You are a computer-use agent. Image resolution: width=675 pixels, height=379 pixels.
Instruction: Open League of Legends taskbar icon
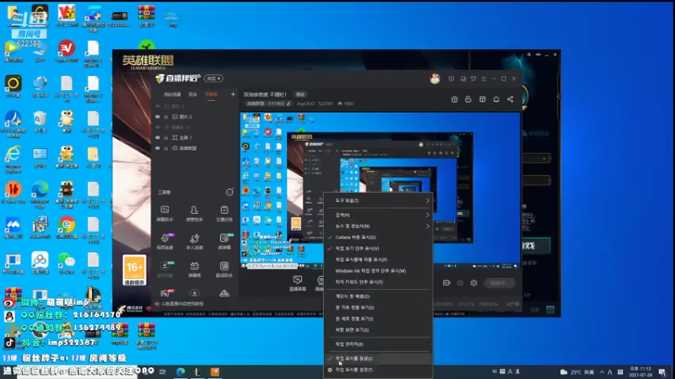197,371
